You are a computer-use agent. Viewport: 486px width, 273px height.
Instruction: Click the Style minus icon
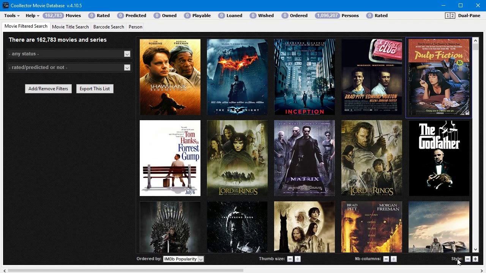(x=468, y=259)
